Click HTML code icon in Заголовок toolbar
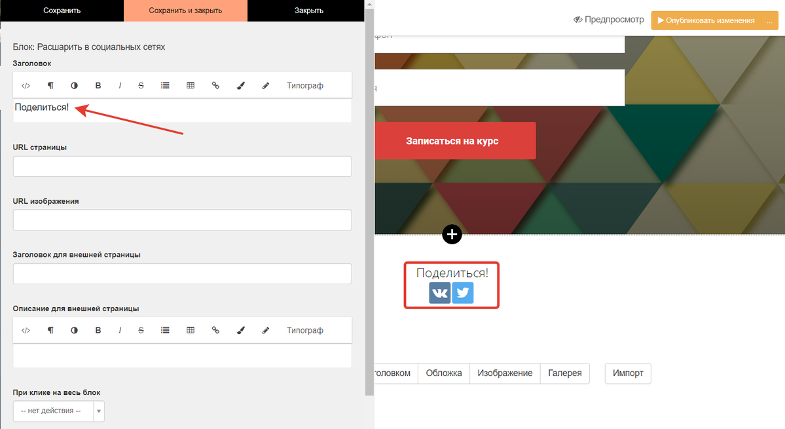 coord(26,86)
